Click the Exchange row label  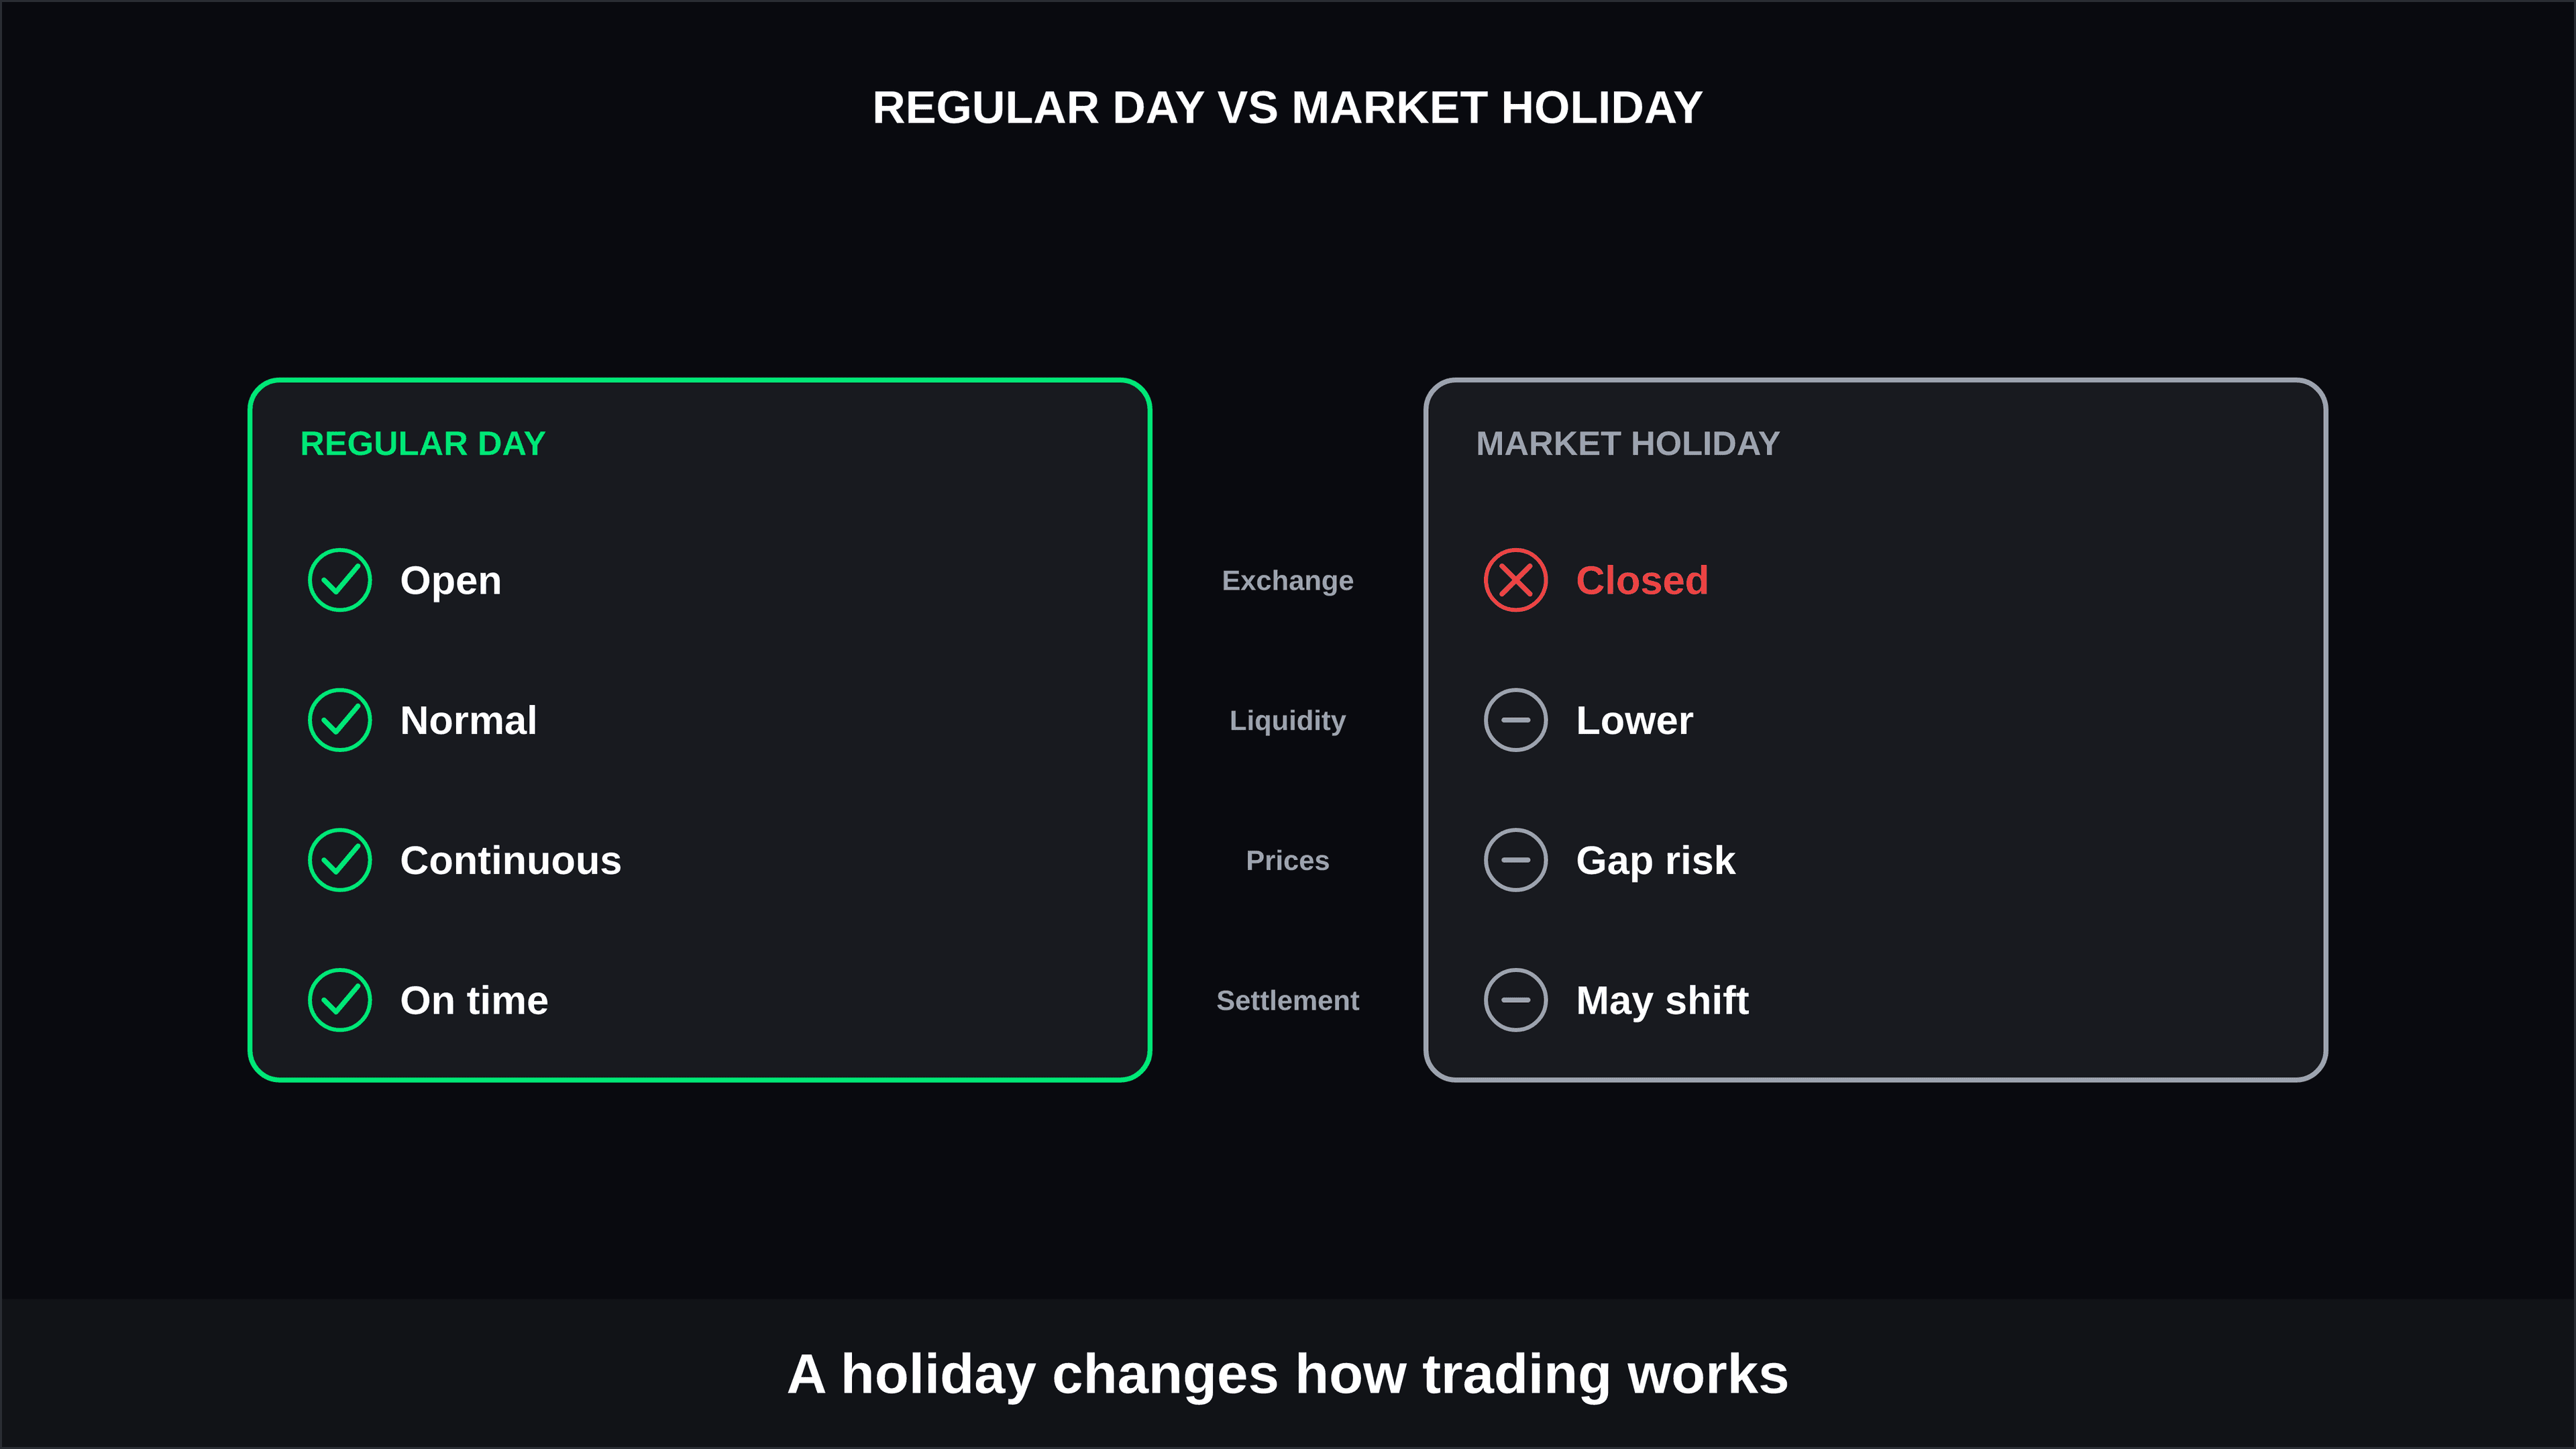(1288, 581)
